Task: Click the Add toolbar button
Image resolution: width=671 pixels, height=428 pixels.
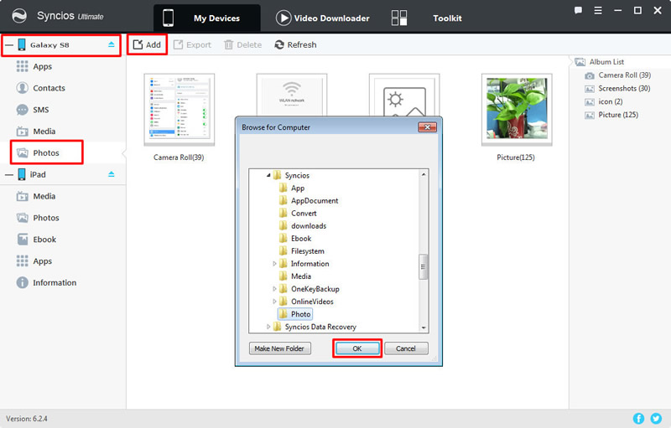Action: (x=147, y=44)
